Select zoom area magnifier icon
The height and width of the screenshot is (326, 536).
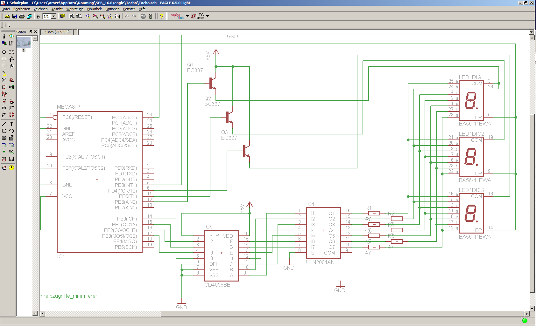pyautogui.click(x=117, y=16)
